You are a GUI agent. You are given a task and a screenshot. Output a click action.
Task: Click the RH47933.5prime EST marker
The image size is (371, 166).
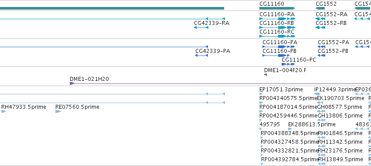click(3, 111)
